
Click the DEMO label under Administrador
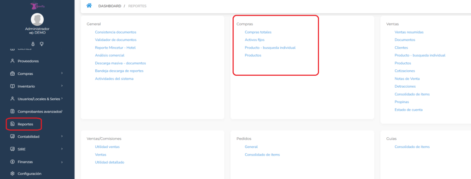pyautogui.click(x=40, y=33)
